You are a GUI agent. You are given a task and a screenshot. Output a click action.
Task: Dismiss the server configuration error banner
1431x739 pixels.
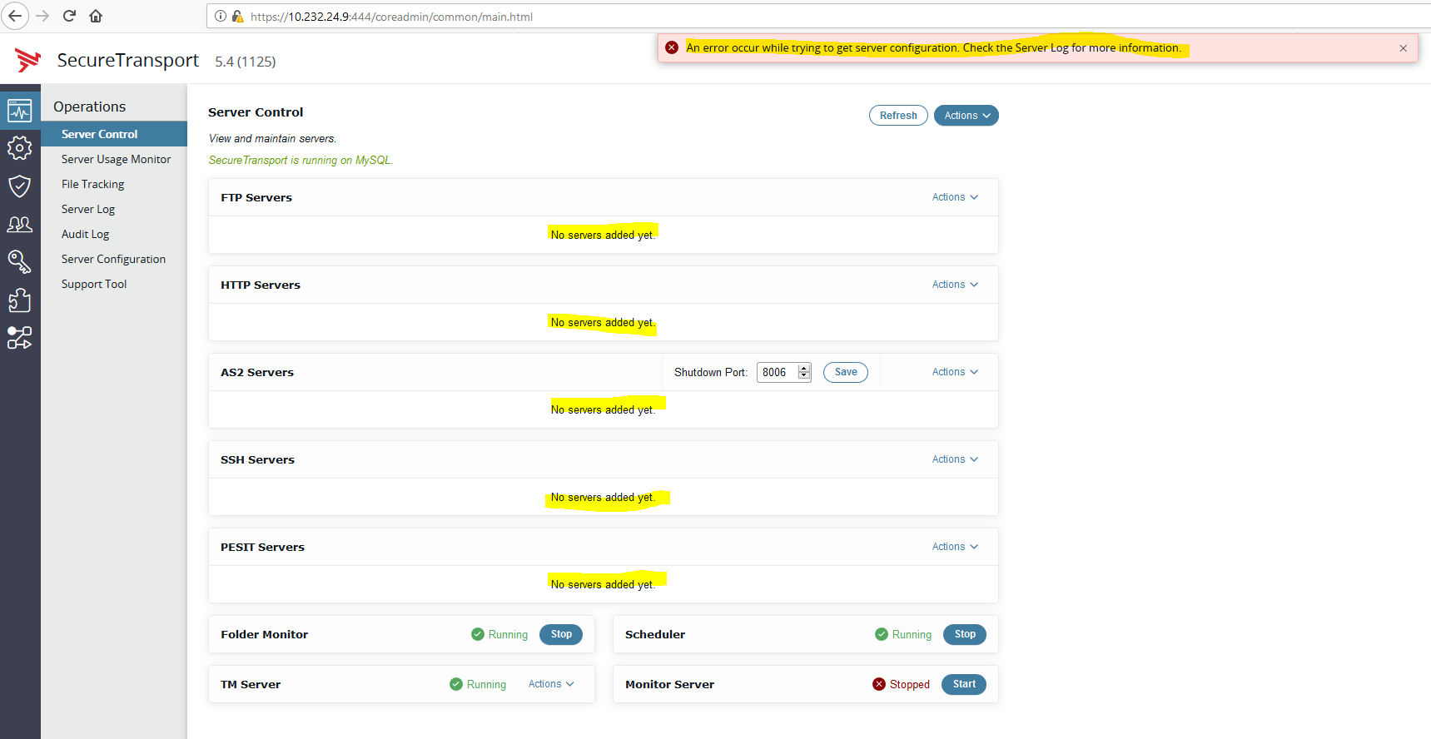pos(1403,48)
